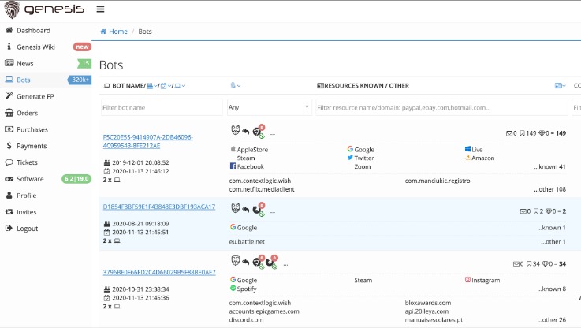Viewport: 581px width, 328px height.
Task: Click the Payments dollar sign icon
Action: coord(9,146)
